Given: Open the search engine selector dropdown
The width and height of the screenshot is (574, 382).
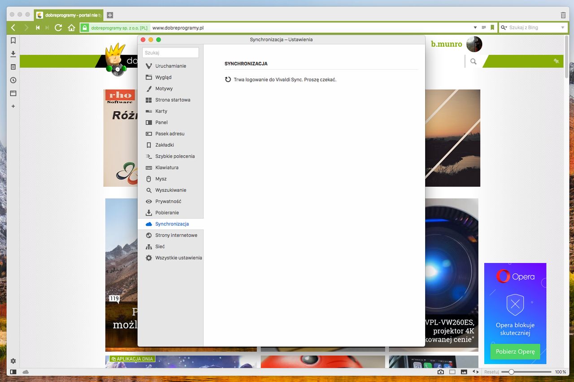Looking at the screenshot, I should click(504, 27).
